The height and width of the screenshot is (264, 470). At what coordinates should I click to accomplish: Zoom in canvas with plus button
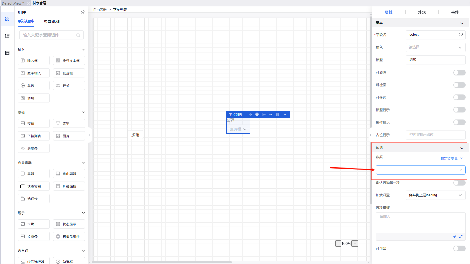click(x=355, y=244)
